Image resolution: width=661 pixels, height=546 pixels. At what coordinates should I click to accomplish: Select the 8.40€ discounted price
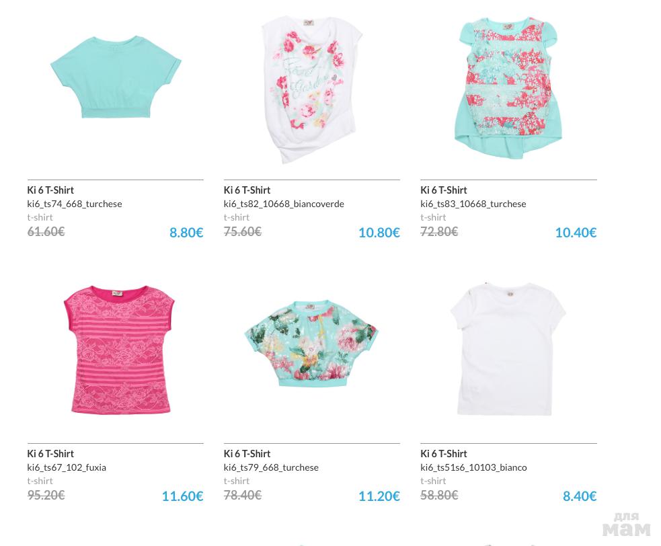(x=580, y=496)
